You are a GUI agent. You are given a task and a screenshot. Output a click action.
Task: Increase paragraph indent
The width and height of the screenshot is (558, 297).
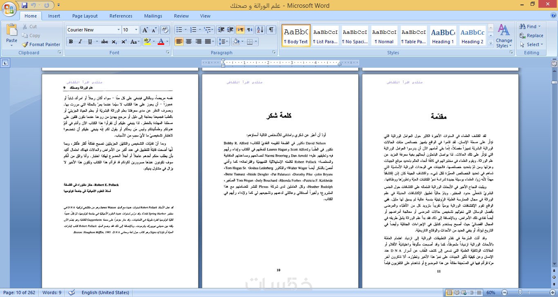pyautogui.click(x=230, y=30)
